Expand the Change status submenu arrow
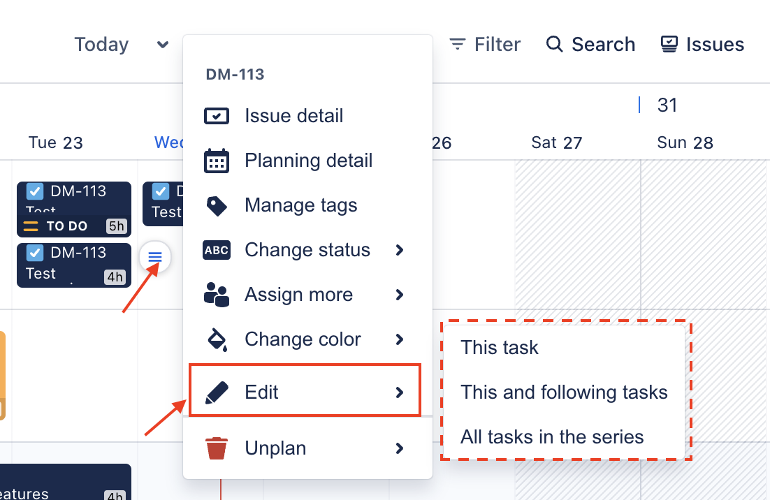This screenshot has height=500, width=770. [400, 250]
